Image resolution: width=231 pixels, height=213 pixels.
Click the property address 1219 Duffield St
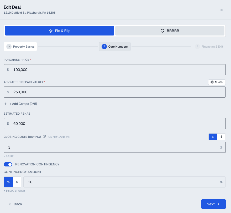30,13
